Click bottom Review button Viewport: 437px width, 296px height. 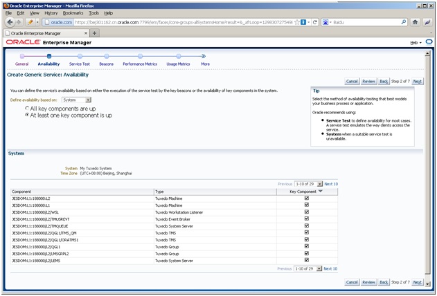[x=368, y=282]
